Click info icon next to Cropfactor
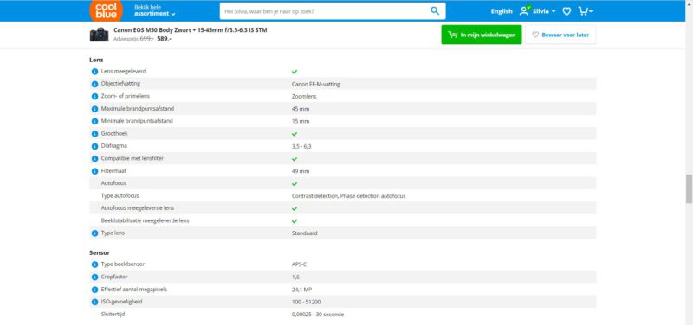This screenshot has height=325, width=693. (x=94, y=277)
